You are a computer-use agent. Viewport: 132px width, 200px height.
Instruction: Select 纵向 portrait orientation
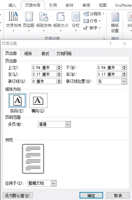pyautogui.click(x=17, y=101)
